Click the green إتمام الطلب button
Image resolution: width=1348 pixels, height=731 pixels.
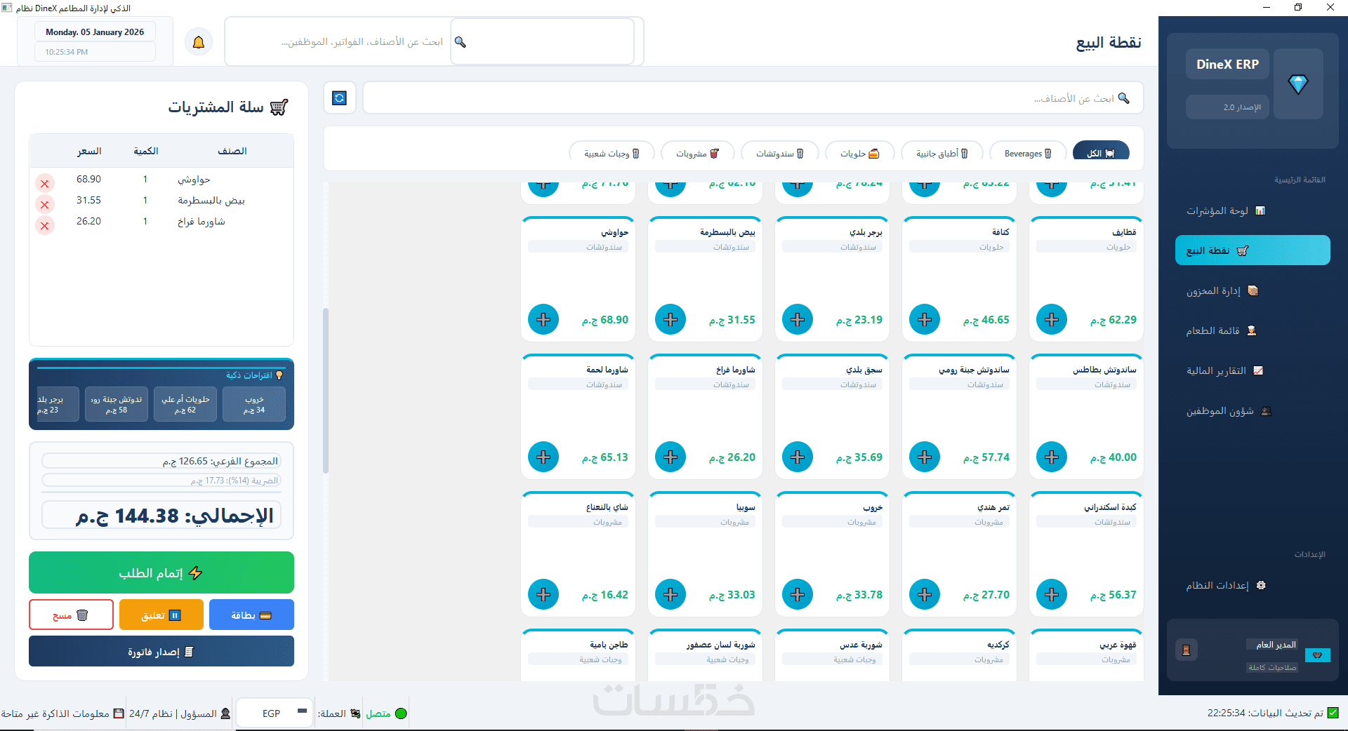[x=161, y=572]
